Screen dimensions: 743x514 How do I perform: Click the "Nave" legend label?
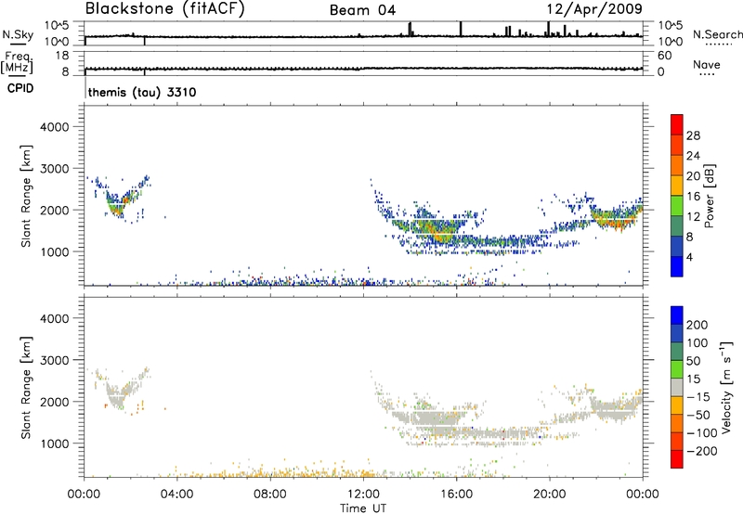click(707, 64)
